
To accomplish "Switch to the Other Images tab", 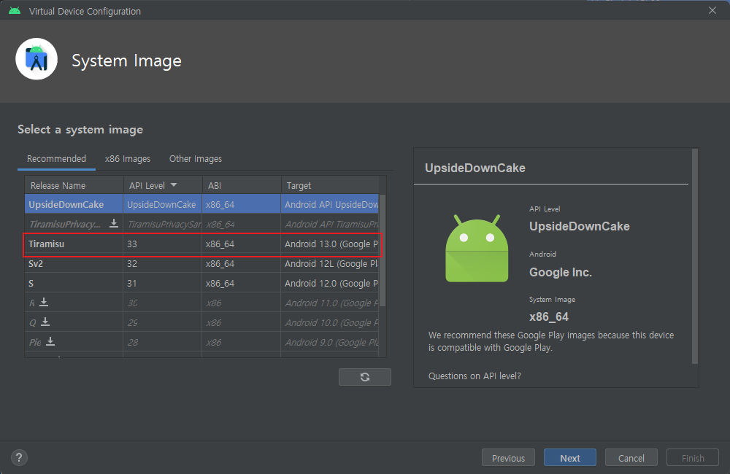I will click(196, 159).
